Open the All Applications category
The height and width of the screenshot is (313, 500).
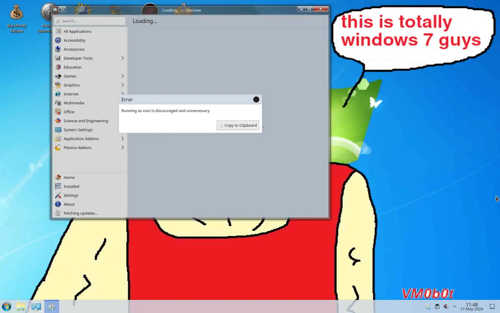point(90,31)
